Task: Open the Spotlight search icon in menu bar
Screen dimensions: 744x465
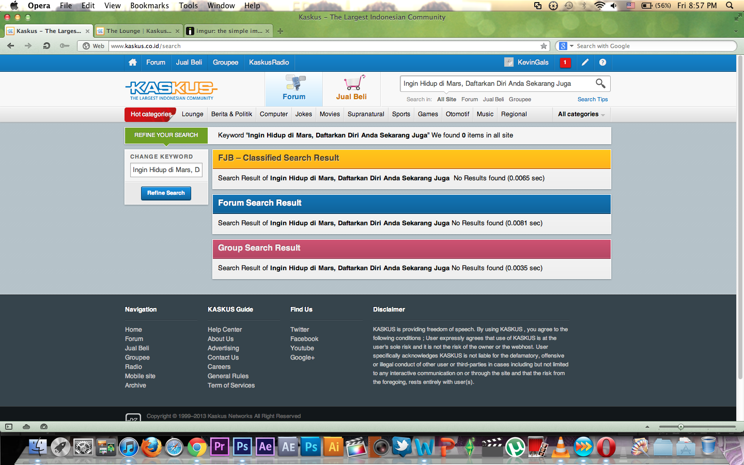Action: tap(730, 6)
